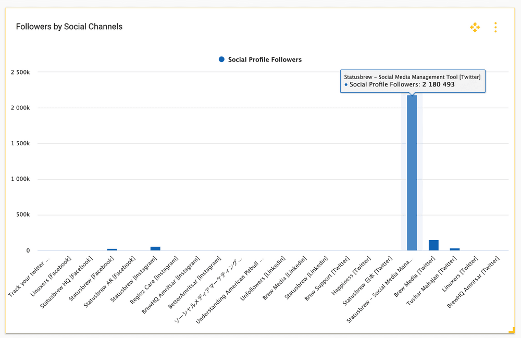Click the Happiness [Twitter] axis label
521x338 pixels.
(352, 275)
